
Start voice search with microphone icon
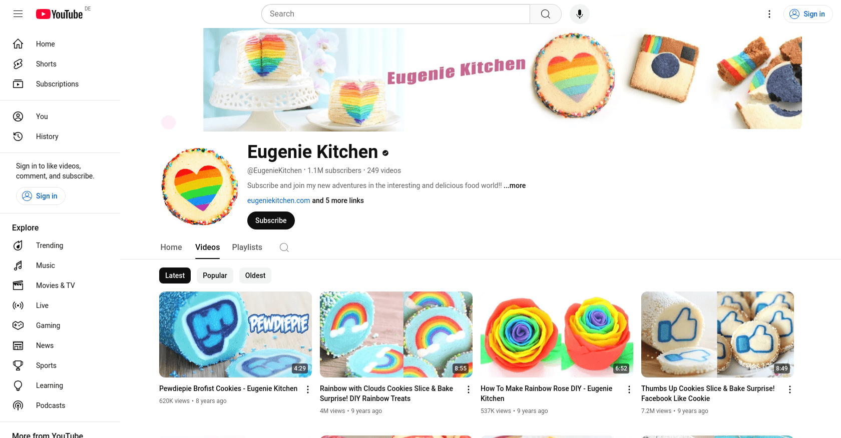pos(580,14)
